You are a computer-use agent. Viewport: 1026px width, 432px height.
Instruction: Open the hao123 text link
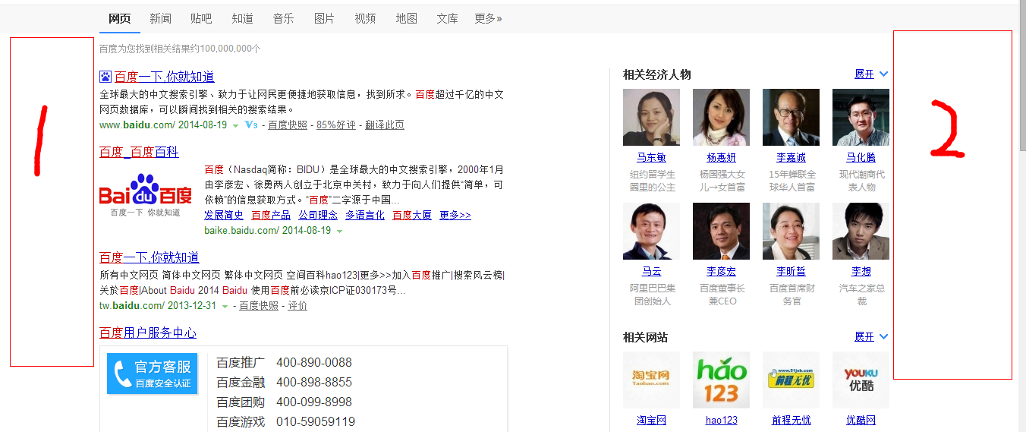(721, 420)
